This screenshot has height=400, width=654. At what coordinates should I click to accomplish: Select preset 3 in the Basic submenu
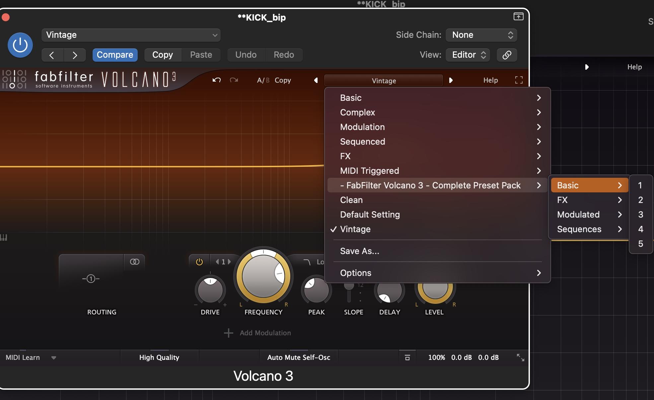pyautogui.click(x=641, y=215)
